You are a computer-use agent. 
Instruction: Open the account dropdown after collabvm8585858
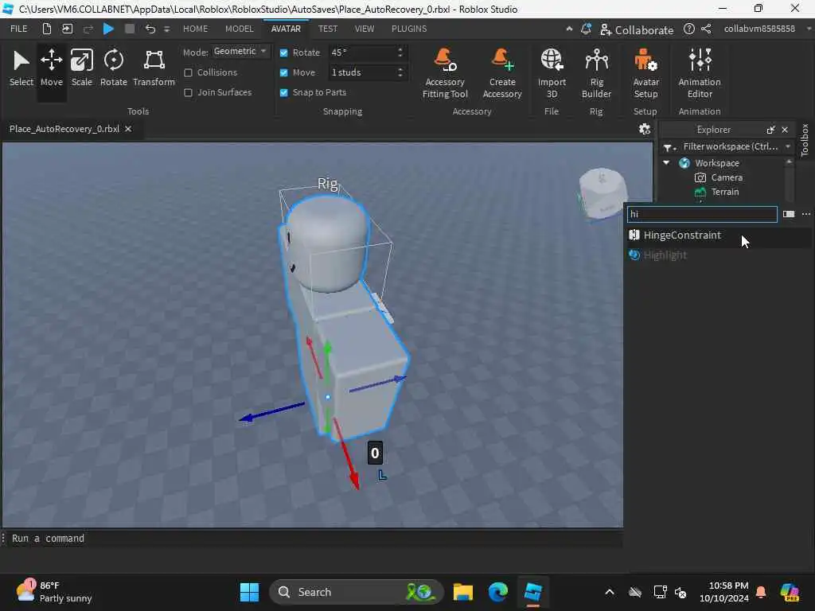pos(809,29)
